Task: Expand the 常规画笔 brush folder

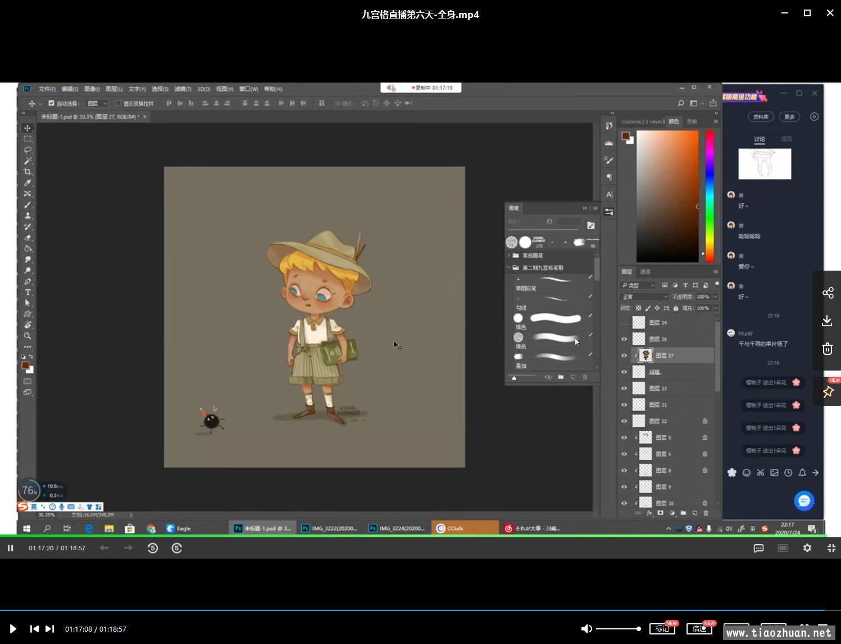Action: [x=509, y=255]
